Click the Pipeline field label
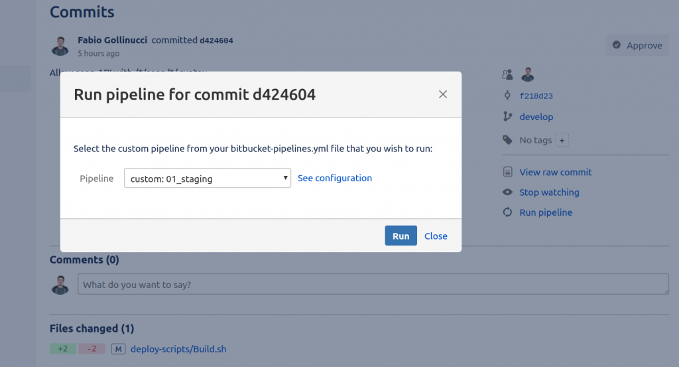The image size is (679, 367). coord(97,179)
